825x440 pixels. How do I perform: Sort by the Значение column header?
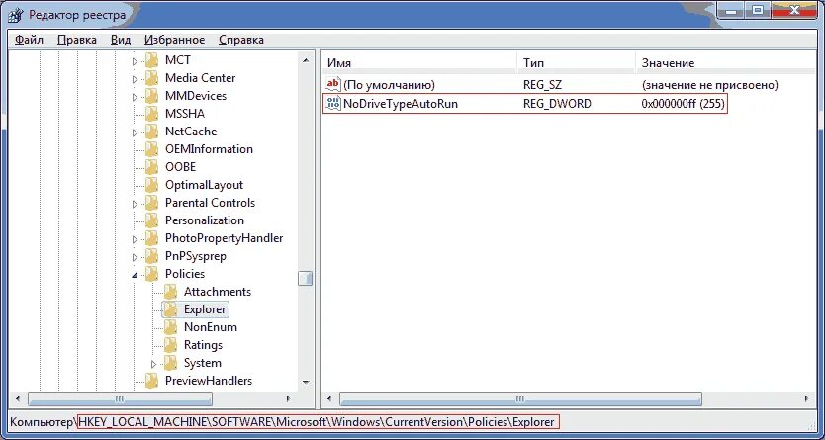pyautogui.click(x=725, y=63)
